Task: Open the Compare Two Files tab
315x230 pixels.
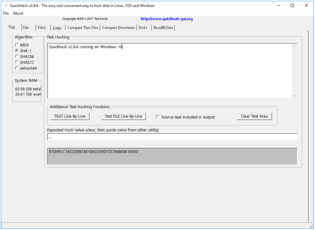Action: click(x=83, y=28)
